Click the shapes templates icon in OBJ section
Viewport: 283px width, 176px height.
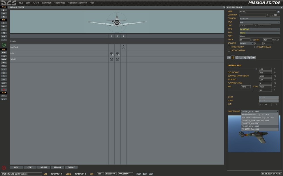4,86
